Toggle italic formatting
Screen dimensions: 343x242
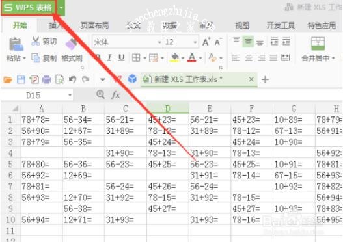point(109,58)
